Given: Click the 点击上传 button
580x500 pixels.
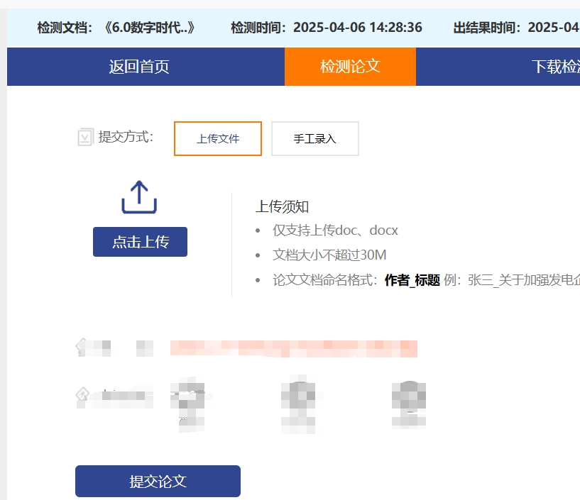Looking at the screenshot, I should pos(140,242).
